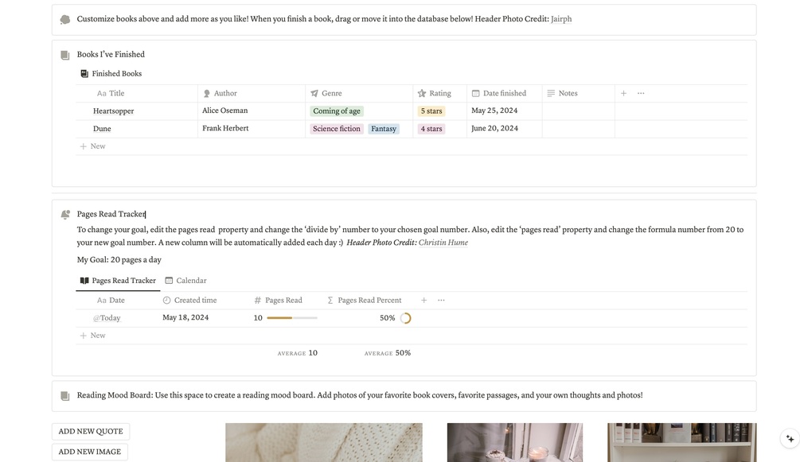
Task: Open the Christin Hume credit link
Action: [x=443, y=243]
